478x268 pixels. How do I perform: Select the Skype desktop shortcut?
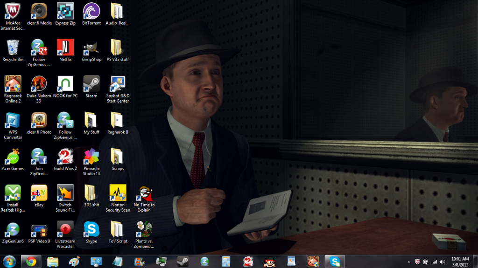[x=91, y=233]
